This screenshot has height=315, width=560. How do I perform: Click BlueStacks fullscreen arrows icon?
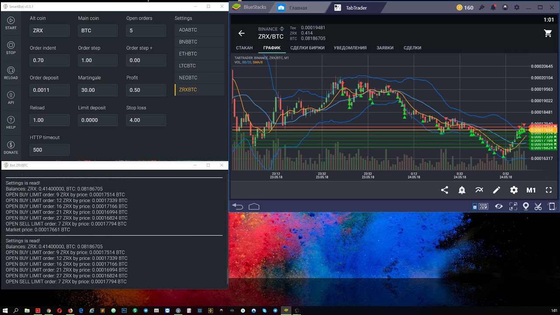[513, 206]
